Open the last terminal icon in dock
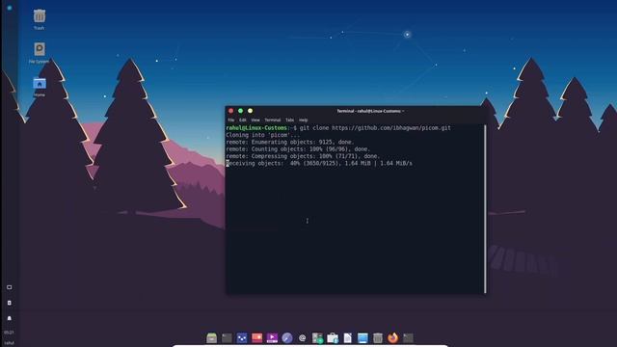This screenshot has height=347, width=617. pyautogui.click(x=408, y=337)
